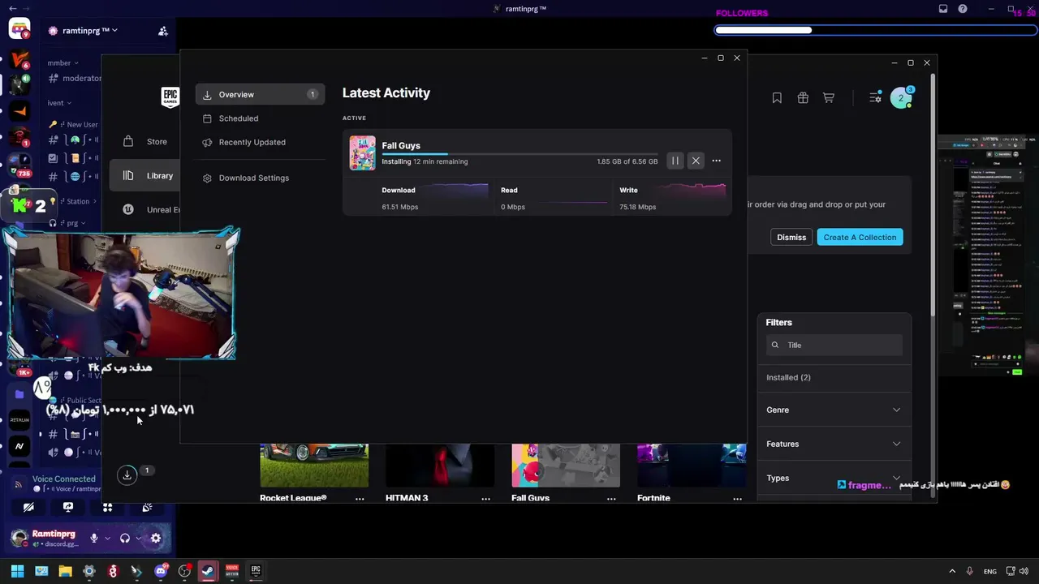Open Epic Games Launcher taskbar icon
The image size is (1039, 584).
[x=256, y=571]
